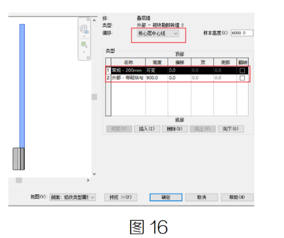Click the 高度 column header
Screen dimensions: 284x238
[x=157, y=62]
